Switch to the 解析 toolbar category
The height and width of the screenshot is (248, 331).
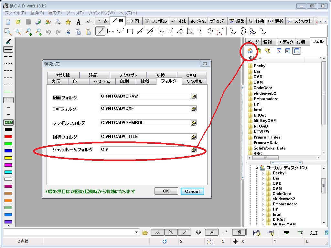(276, 21)
